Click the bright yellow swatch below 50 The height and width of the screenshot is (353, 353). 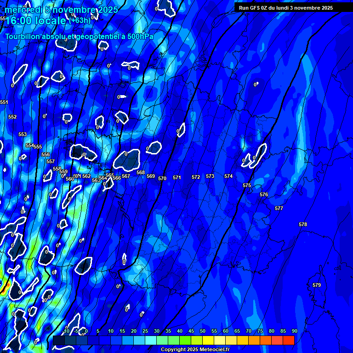[208, 341]
